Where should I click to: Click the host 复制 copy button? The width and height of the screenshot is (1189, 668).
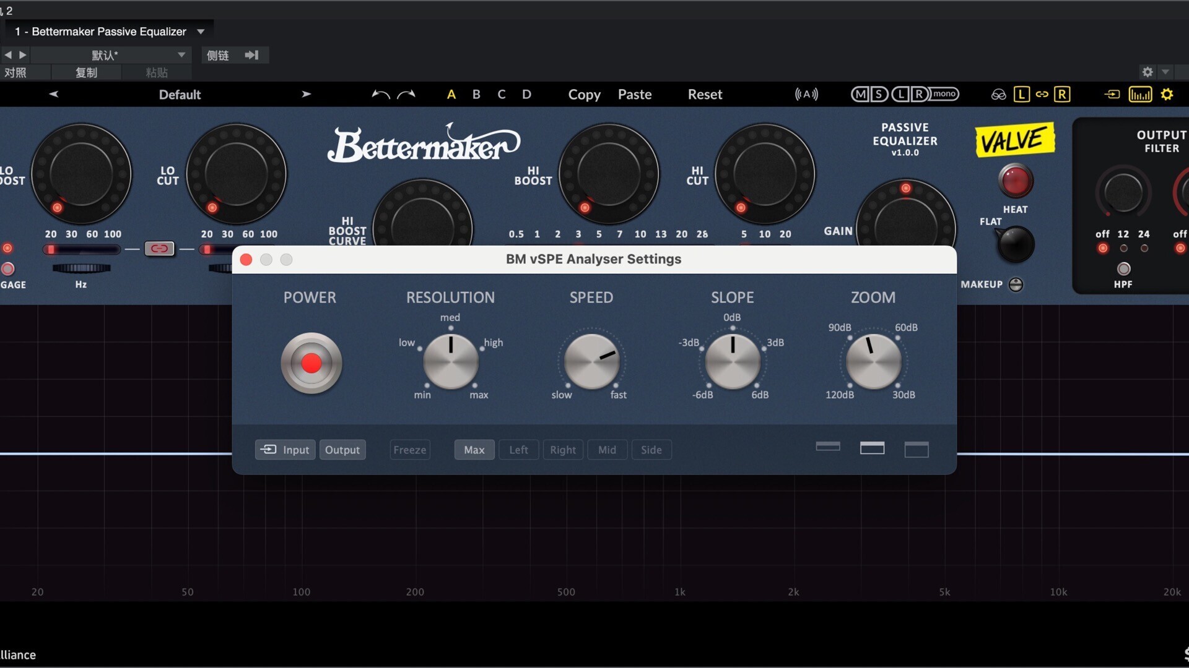pos(86,72)
